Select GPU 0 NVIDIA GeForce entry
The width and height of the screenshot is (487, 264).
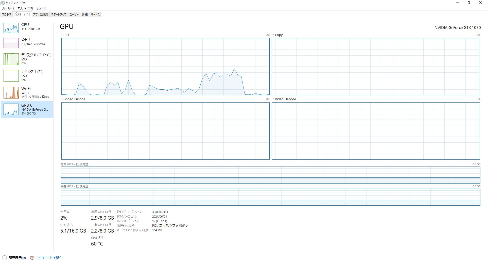pos(27,109)
